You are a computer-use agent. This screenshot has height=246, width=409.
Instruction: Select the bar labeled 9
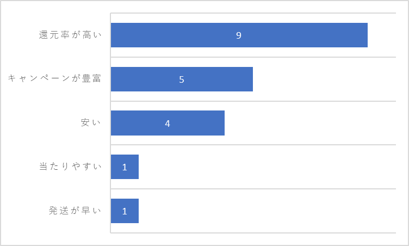pos(239,35)
